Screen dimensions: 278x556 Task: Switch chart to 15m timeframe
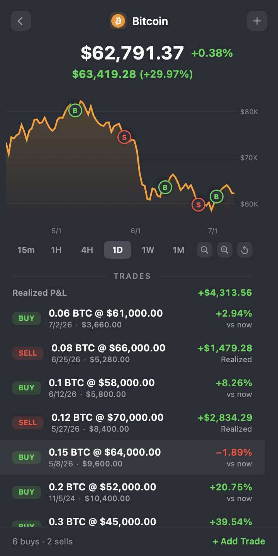(26, 250)
